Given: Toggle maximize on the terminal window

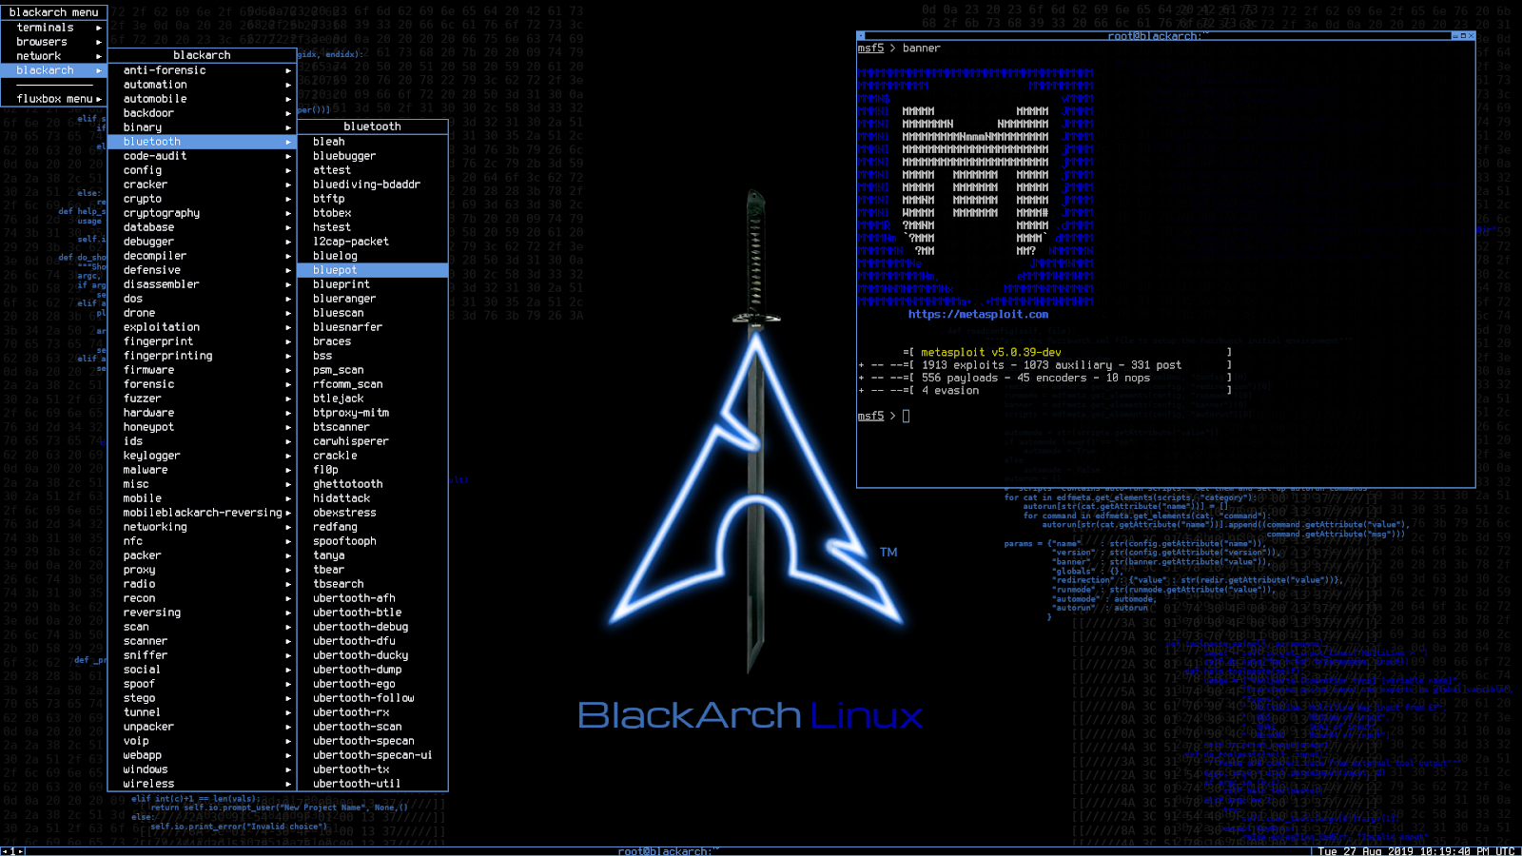Looking at the screenshot, I should 1463,35.
